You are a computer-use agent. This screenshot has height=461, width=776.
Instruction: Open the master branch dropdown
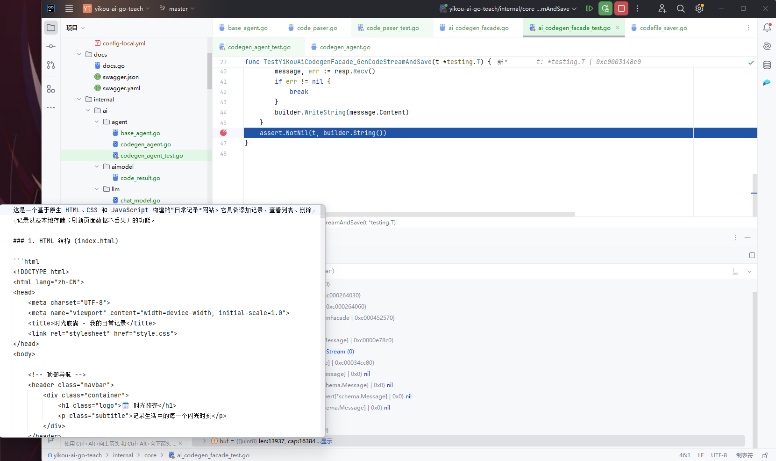(x=177, y=8)
